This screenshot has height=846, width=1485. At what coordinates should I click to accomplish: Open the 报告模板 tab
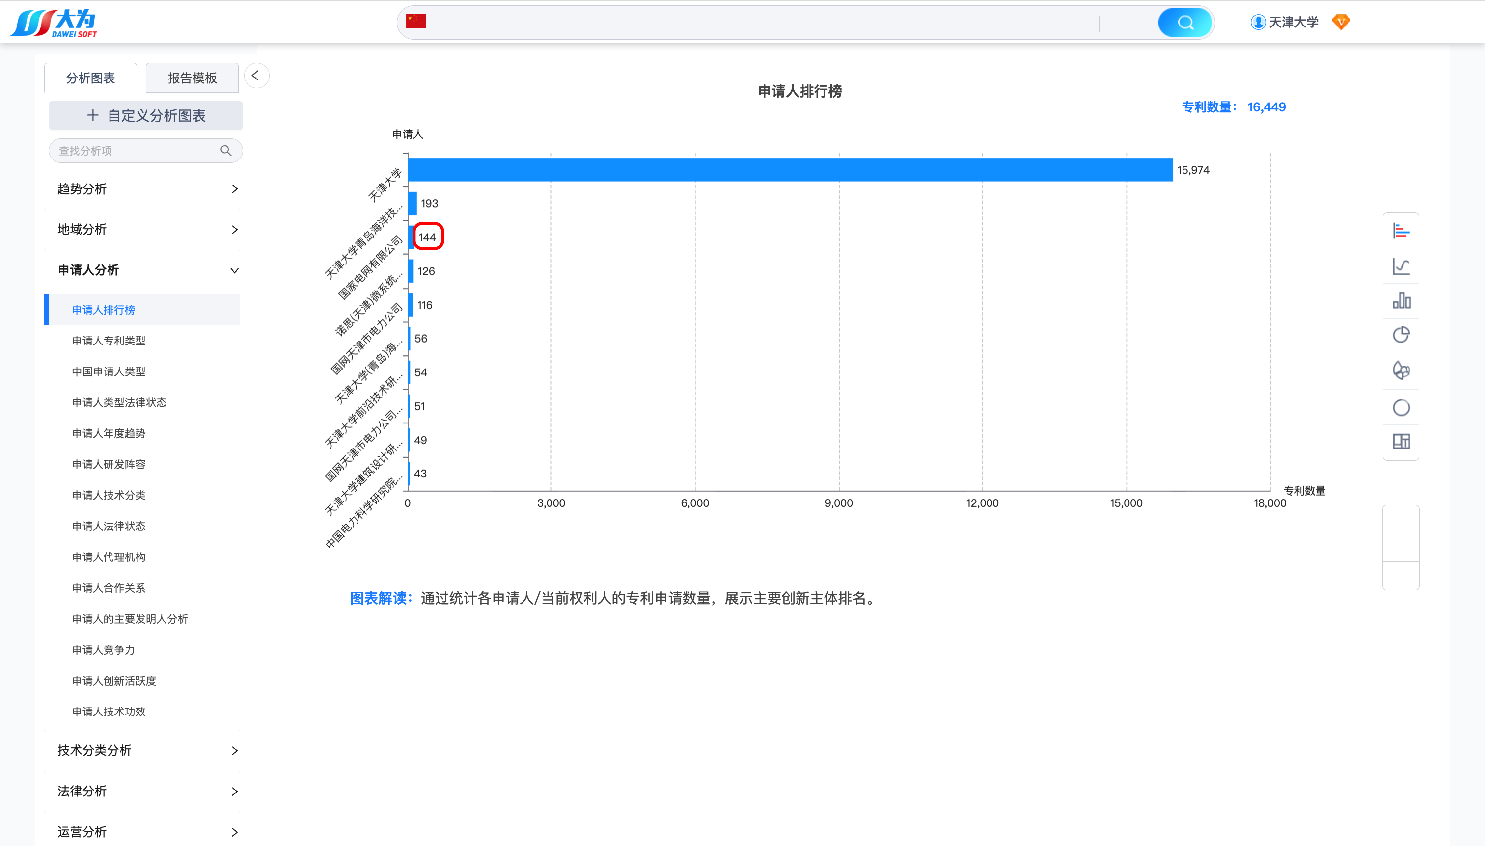pos(192,78)
